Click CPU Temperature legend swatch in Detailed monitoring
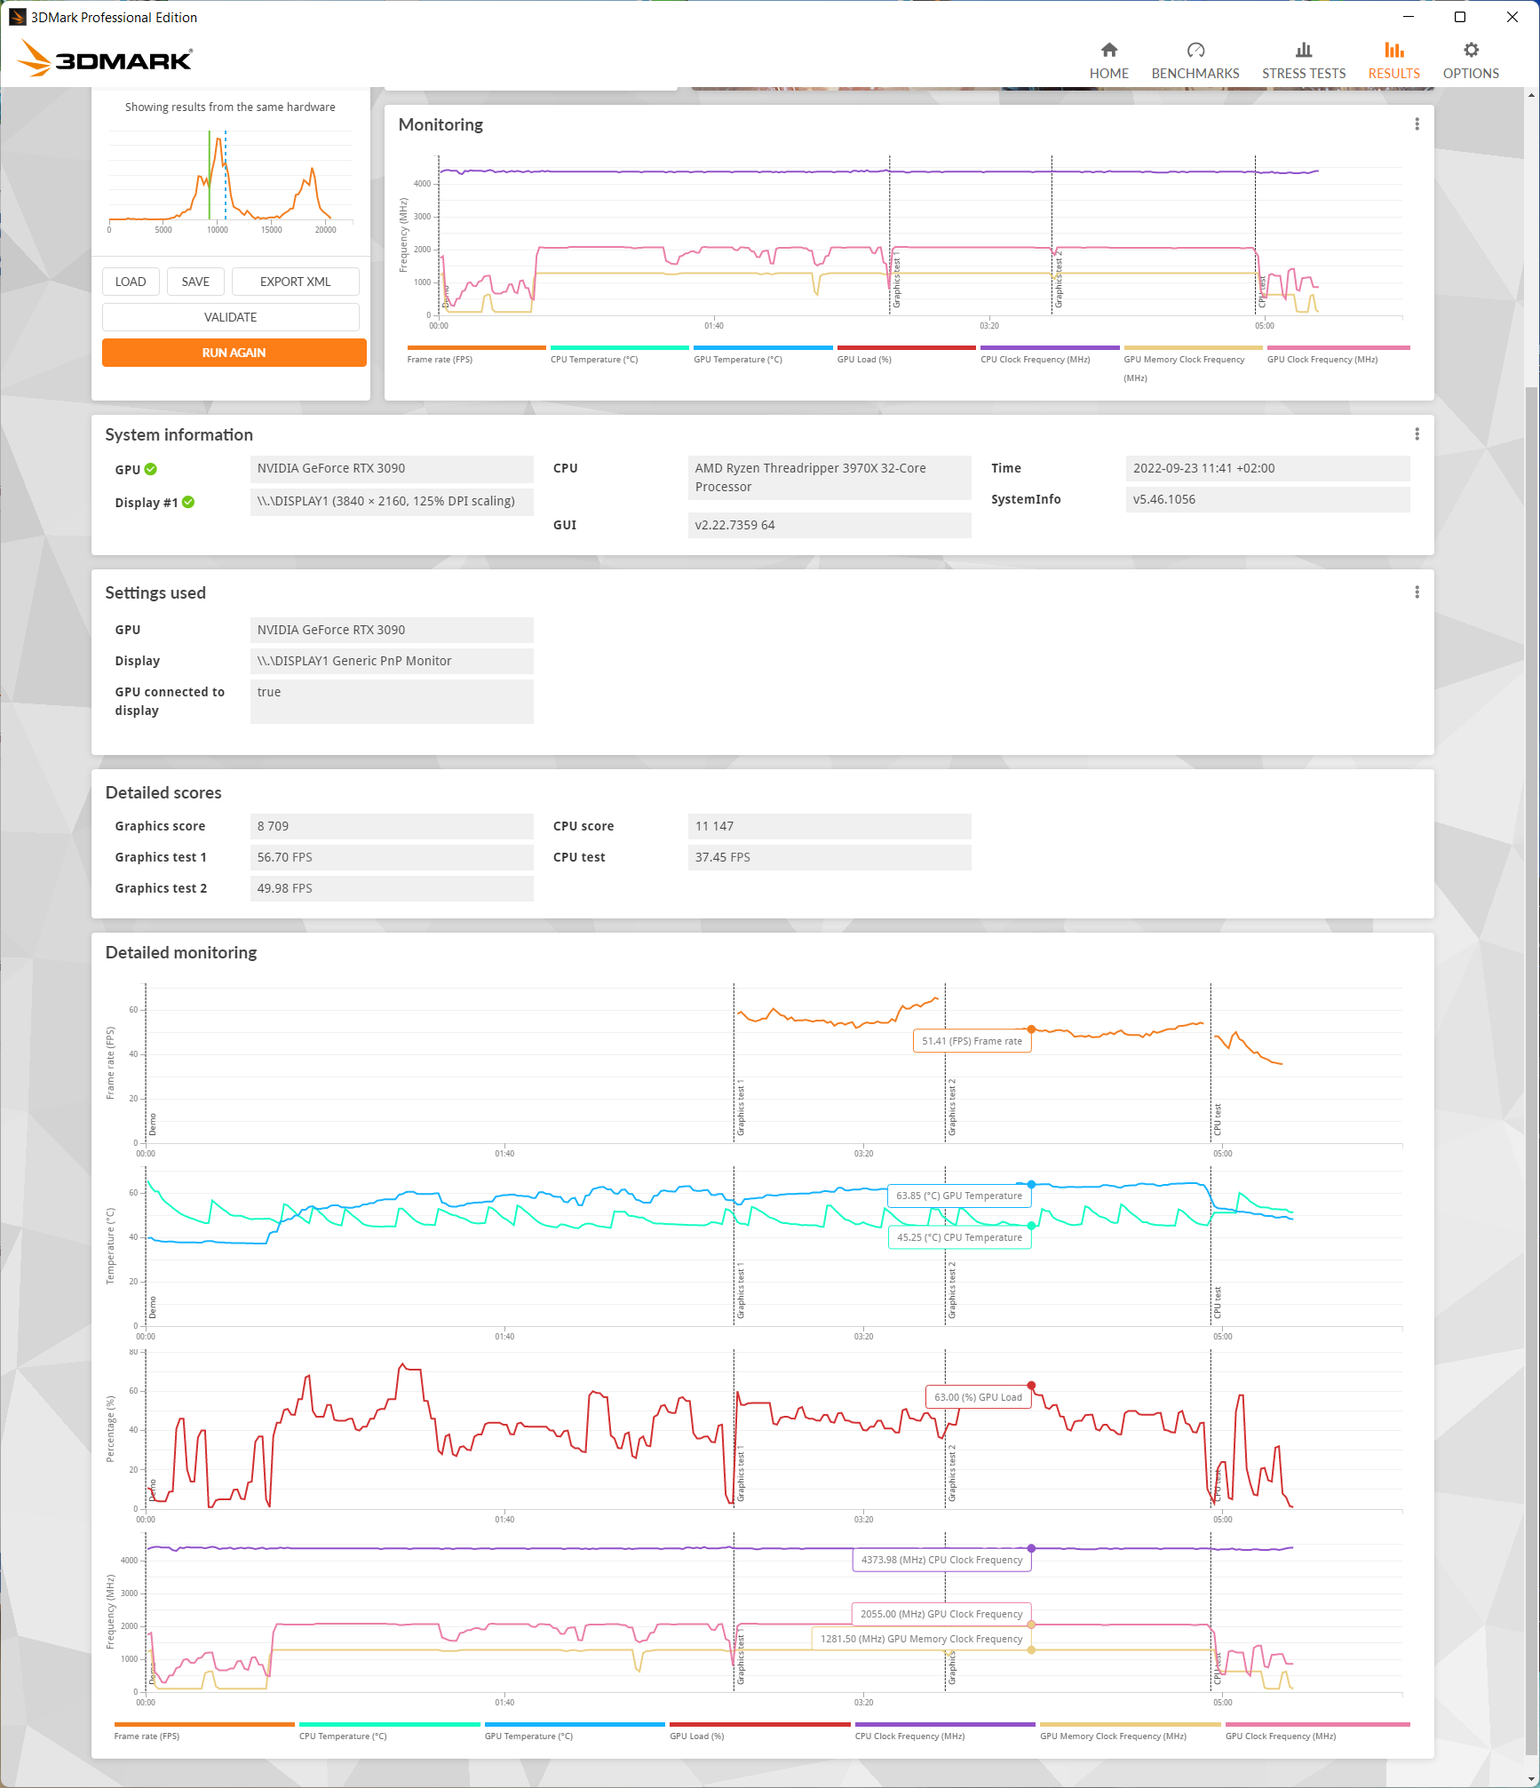 [x=389, y=1724]
